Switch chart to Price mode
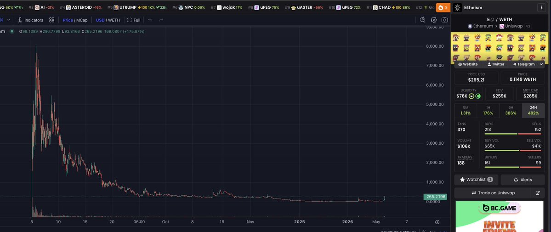 point(68,20)
